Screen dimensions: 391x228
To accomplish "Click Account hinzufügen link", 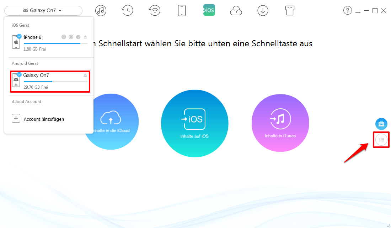I will click(44, 119).
